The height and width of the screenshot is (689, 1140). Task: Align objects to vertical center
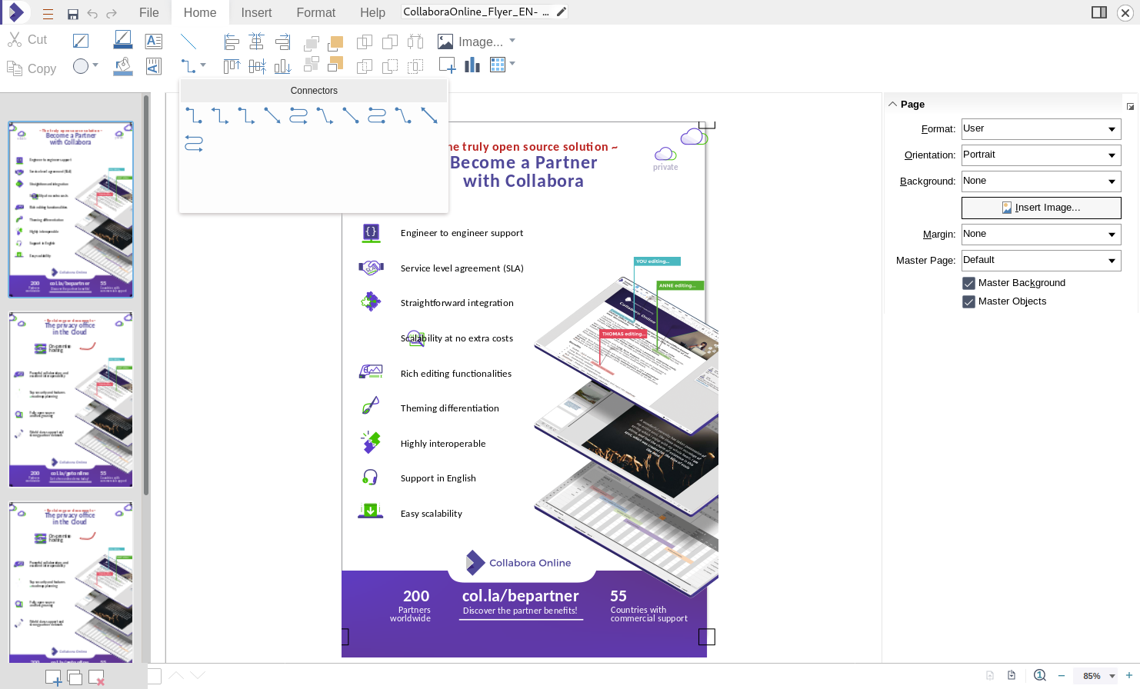[257, 66]
